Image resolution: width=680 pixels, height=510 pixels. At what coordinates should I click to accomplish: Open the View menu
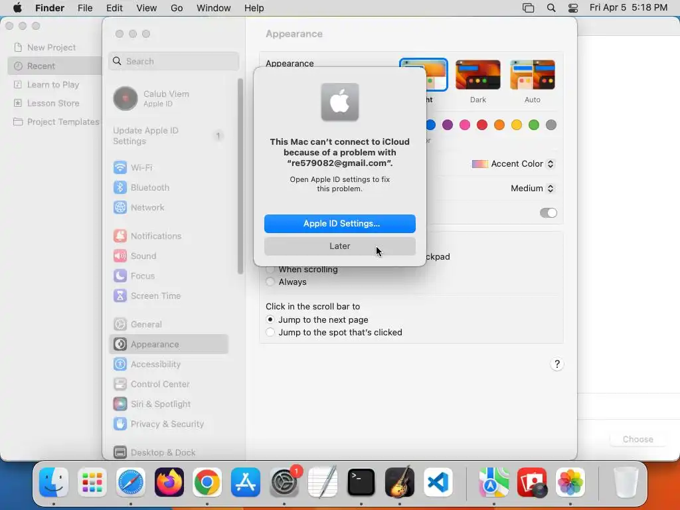(x=147, y=8)
